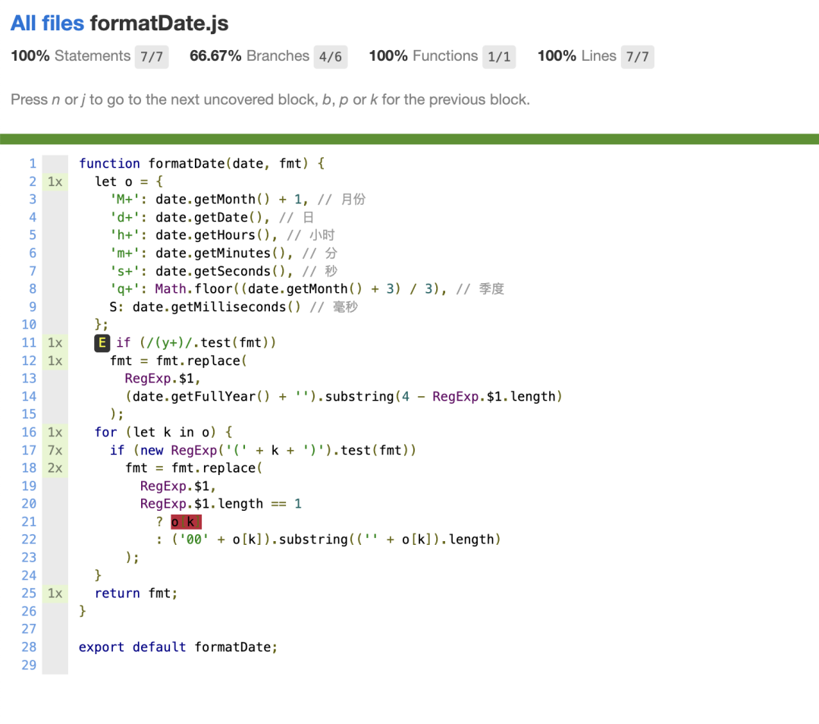Click the "1x" hit count on line 25
819x724 pixels.
[x=55, y=593]
